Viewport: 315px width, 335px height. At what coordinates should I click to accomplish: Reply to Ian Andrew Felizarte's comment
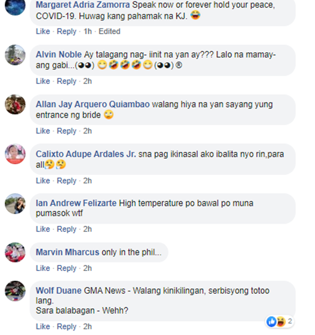[67, 229]
